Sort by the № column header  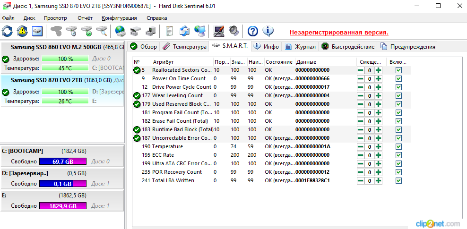pos(142,62)
